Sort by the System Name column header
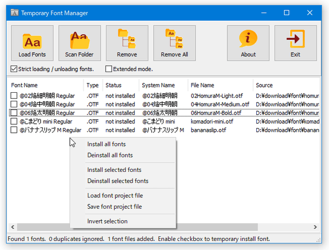 163,85
